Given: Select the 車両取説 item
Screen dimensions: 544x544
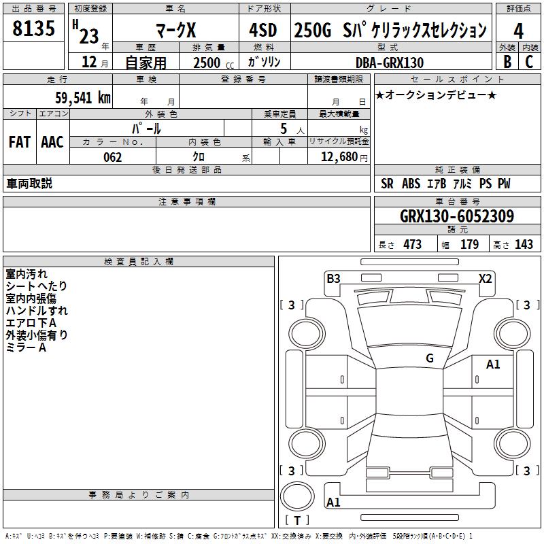Looking at the screenshot, I should click(29, 184).
